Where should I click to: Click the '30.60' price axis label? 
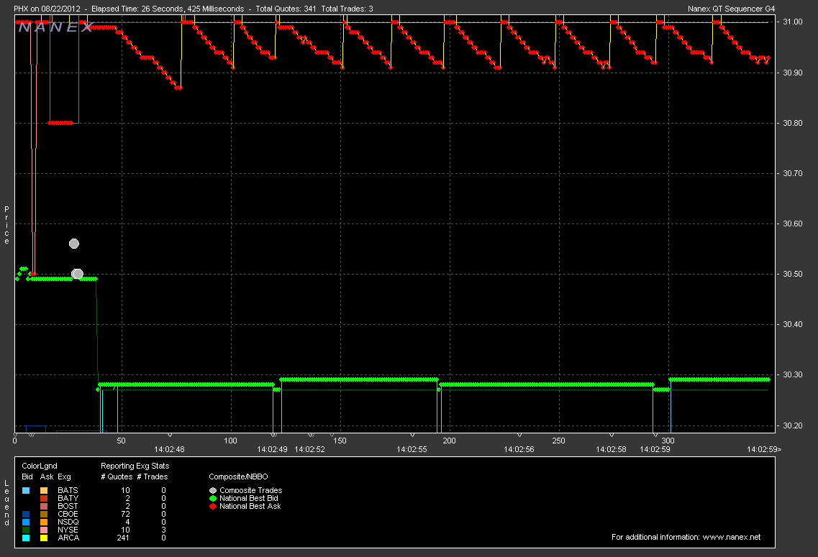793,224
